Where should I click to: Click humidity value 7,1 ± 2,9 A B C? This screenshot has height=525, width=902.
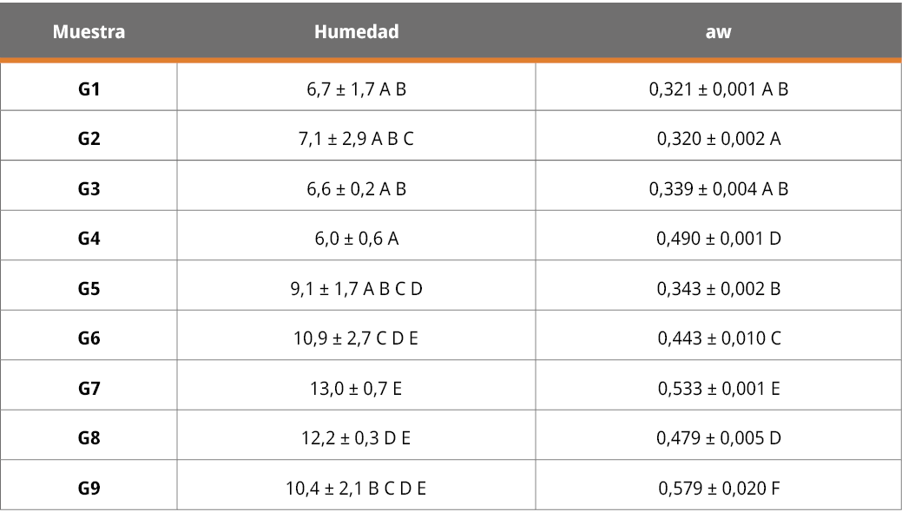pos(356,138)
